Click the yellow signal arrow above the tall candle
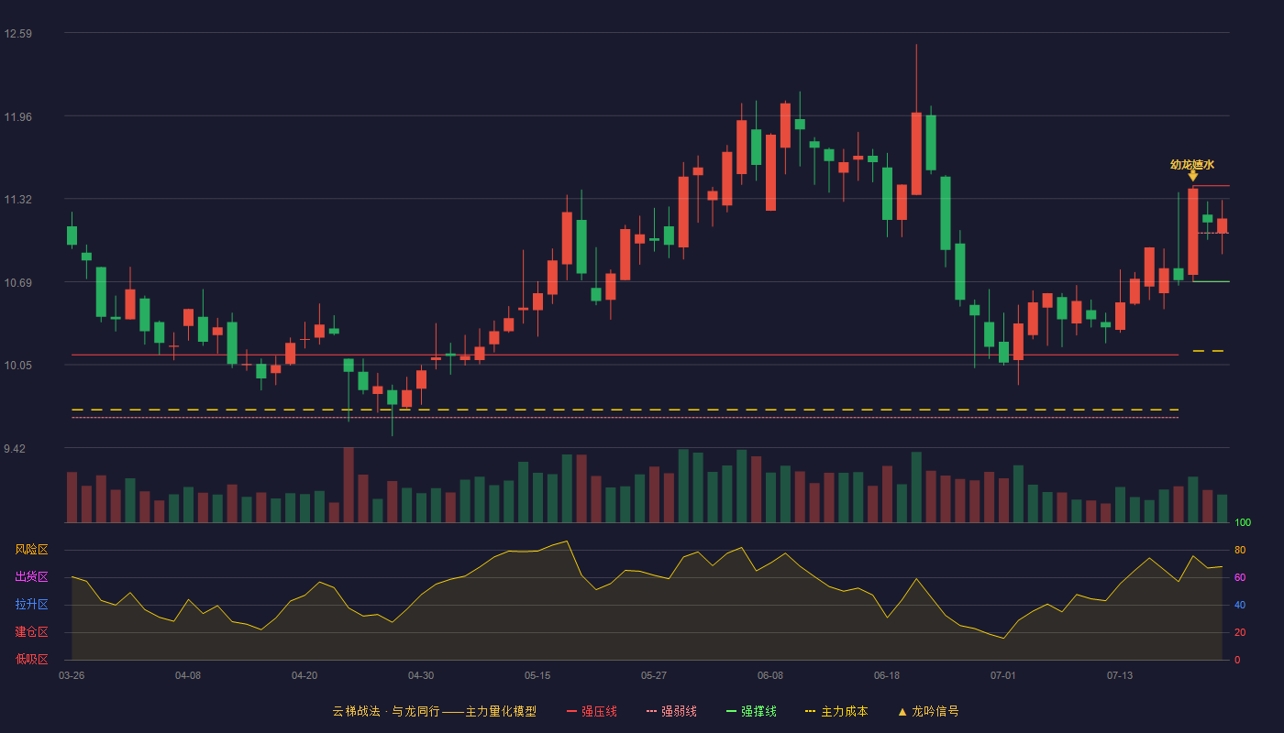The image size is (1284, 733). [1192, 176]
